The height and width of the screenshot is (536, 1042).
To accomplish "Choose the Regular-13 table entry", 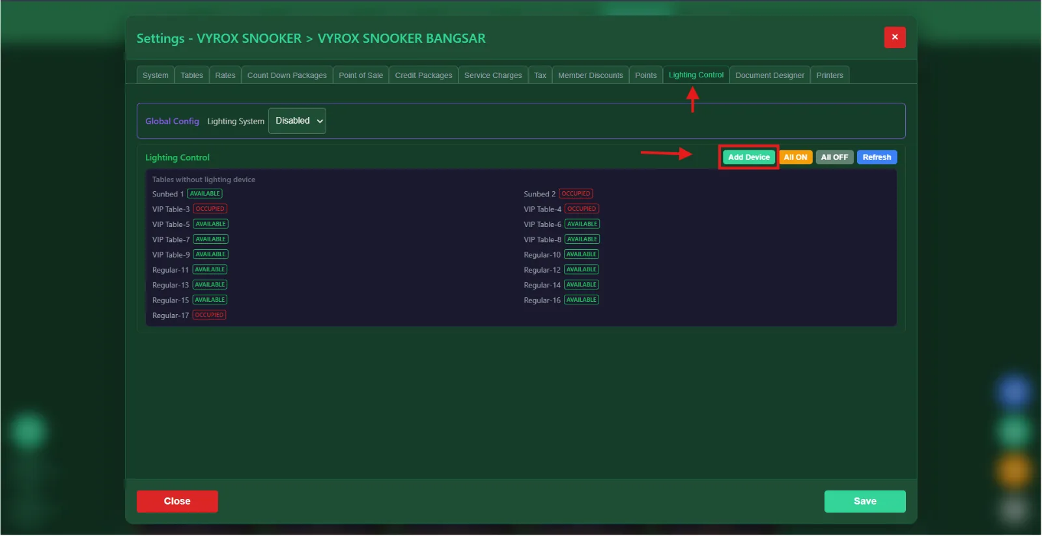I will (190, 285).
